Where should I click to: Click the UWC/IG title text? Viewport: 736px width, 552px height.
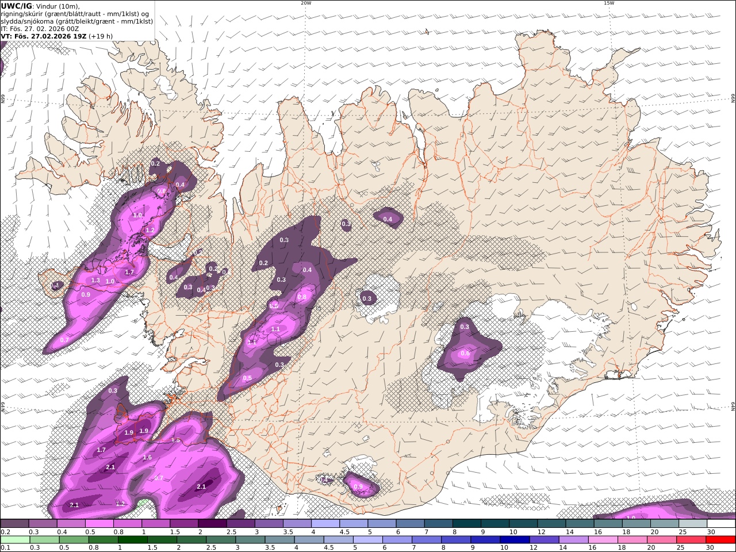[16, 6]
